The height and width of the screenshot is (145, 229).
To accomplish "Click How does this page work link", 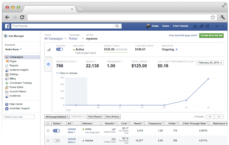I will pos(183,35).
